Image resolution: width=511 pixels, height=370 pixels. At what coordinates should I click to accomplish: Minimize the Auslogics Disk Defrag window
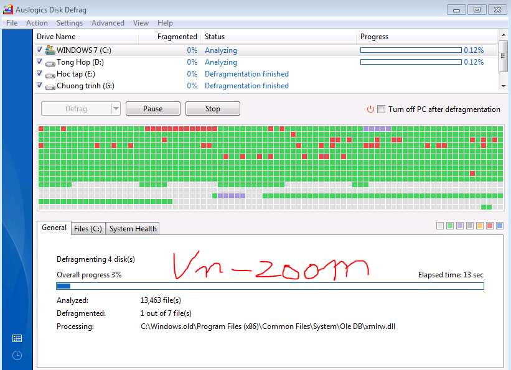click(457, 10)
